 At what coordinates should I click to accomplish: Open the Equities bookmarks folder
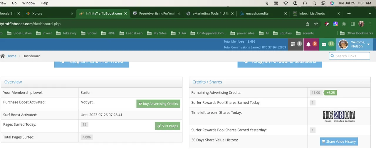(282, 33)
